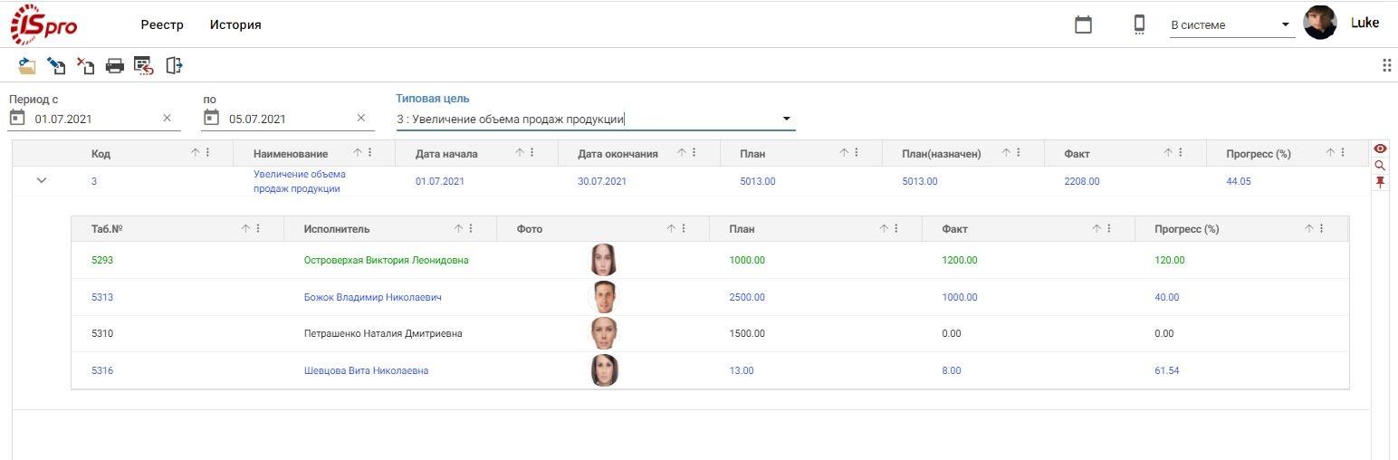Sort by Дата начала arrow
This screenshot has width=1398, height=460.
[x=519, y=153]
